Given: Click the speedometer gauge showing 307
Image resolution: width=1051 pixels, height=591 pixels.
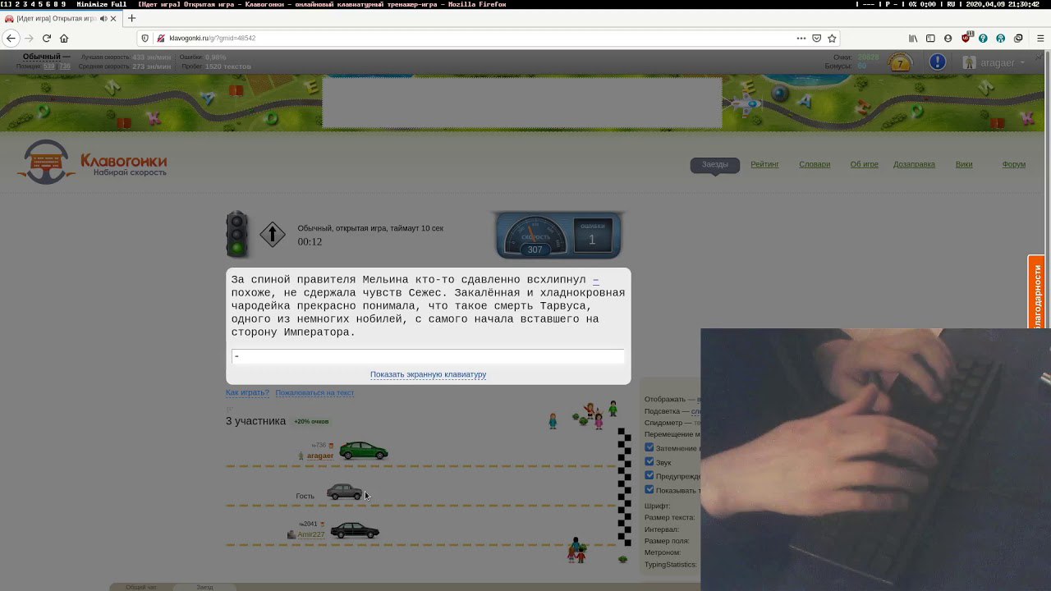Looking at the screenshot, I should coord(535,237).
